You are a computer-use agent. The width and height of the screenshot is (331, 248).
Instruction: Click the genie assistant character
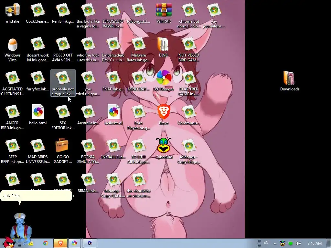[x=21, y=227]
